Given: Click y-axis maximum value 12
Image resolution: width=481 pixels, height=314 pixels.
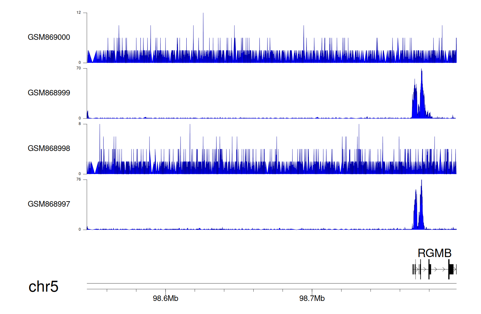Looking at the screenshot, I should 79,13.
